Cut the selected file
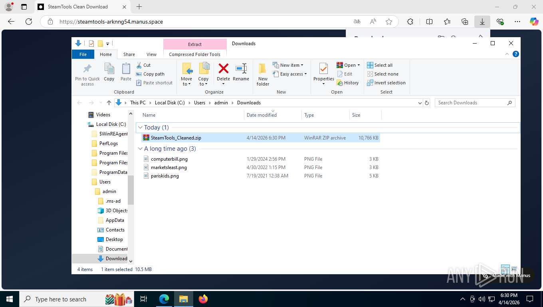The width and height of the screenshot is (543, 307). (x=143, y=65)
